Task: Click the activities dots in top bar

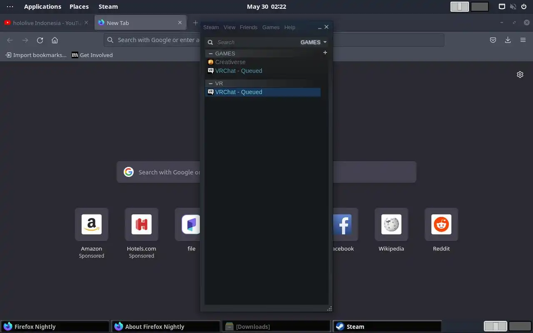Action: (10, 7)
